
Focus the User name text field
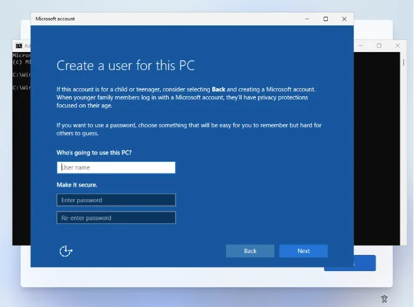116,167
